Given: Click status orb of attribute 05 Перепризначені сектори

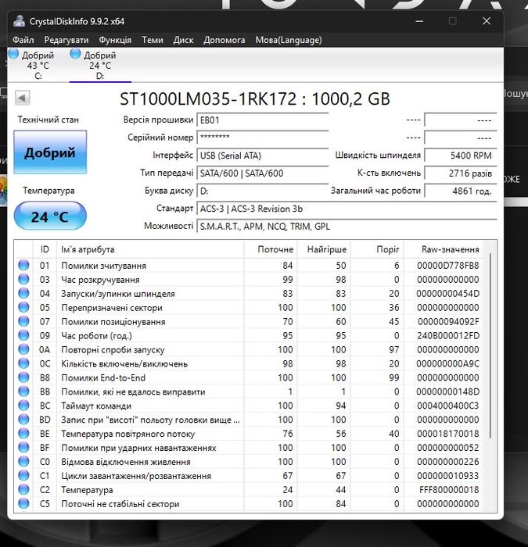Looking at the screenshot, I should (x=23, y=307).
